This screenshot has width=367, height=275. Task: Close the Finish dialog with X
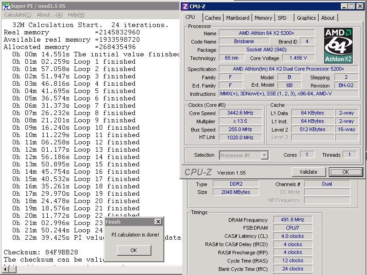pyautogui.click(x=158, y=222)
